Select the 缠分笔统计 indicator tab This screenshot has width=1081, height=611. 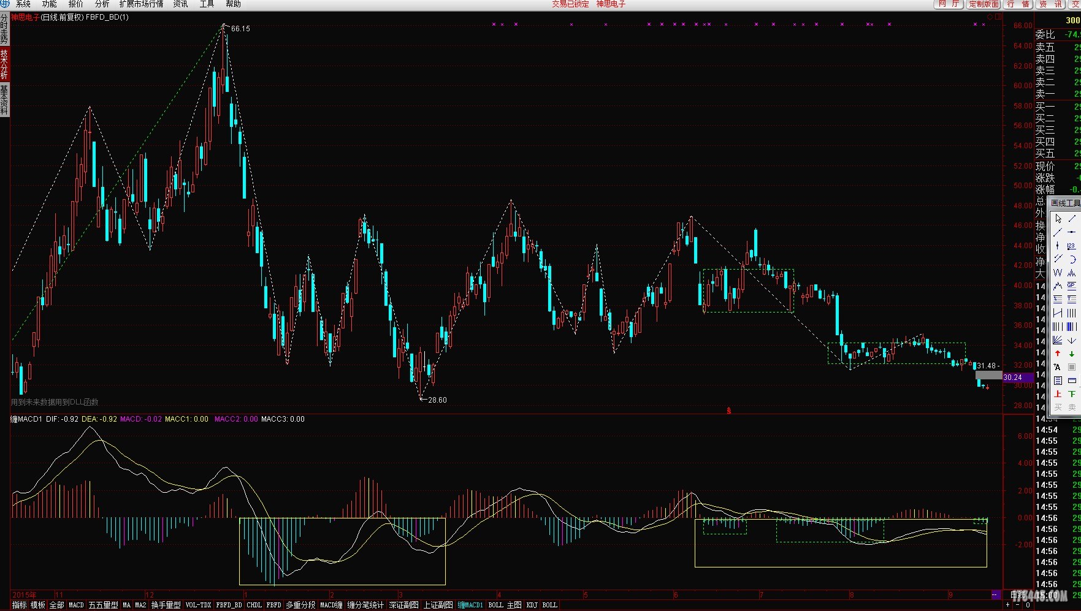tap(365, 605)
